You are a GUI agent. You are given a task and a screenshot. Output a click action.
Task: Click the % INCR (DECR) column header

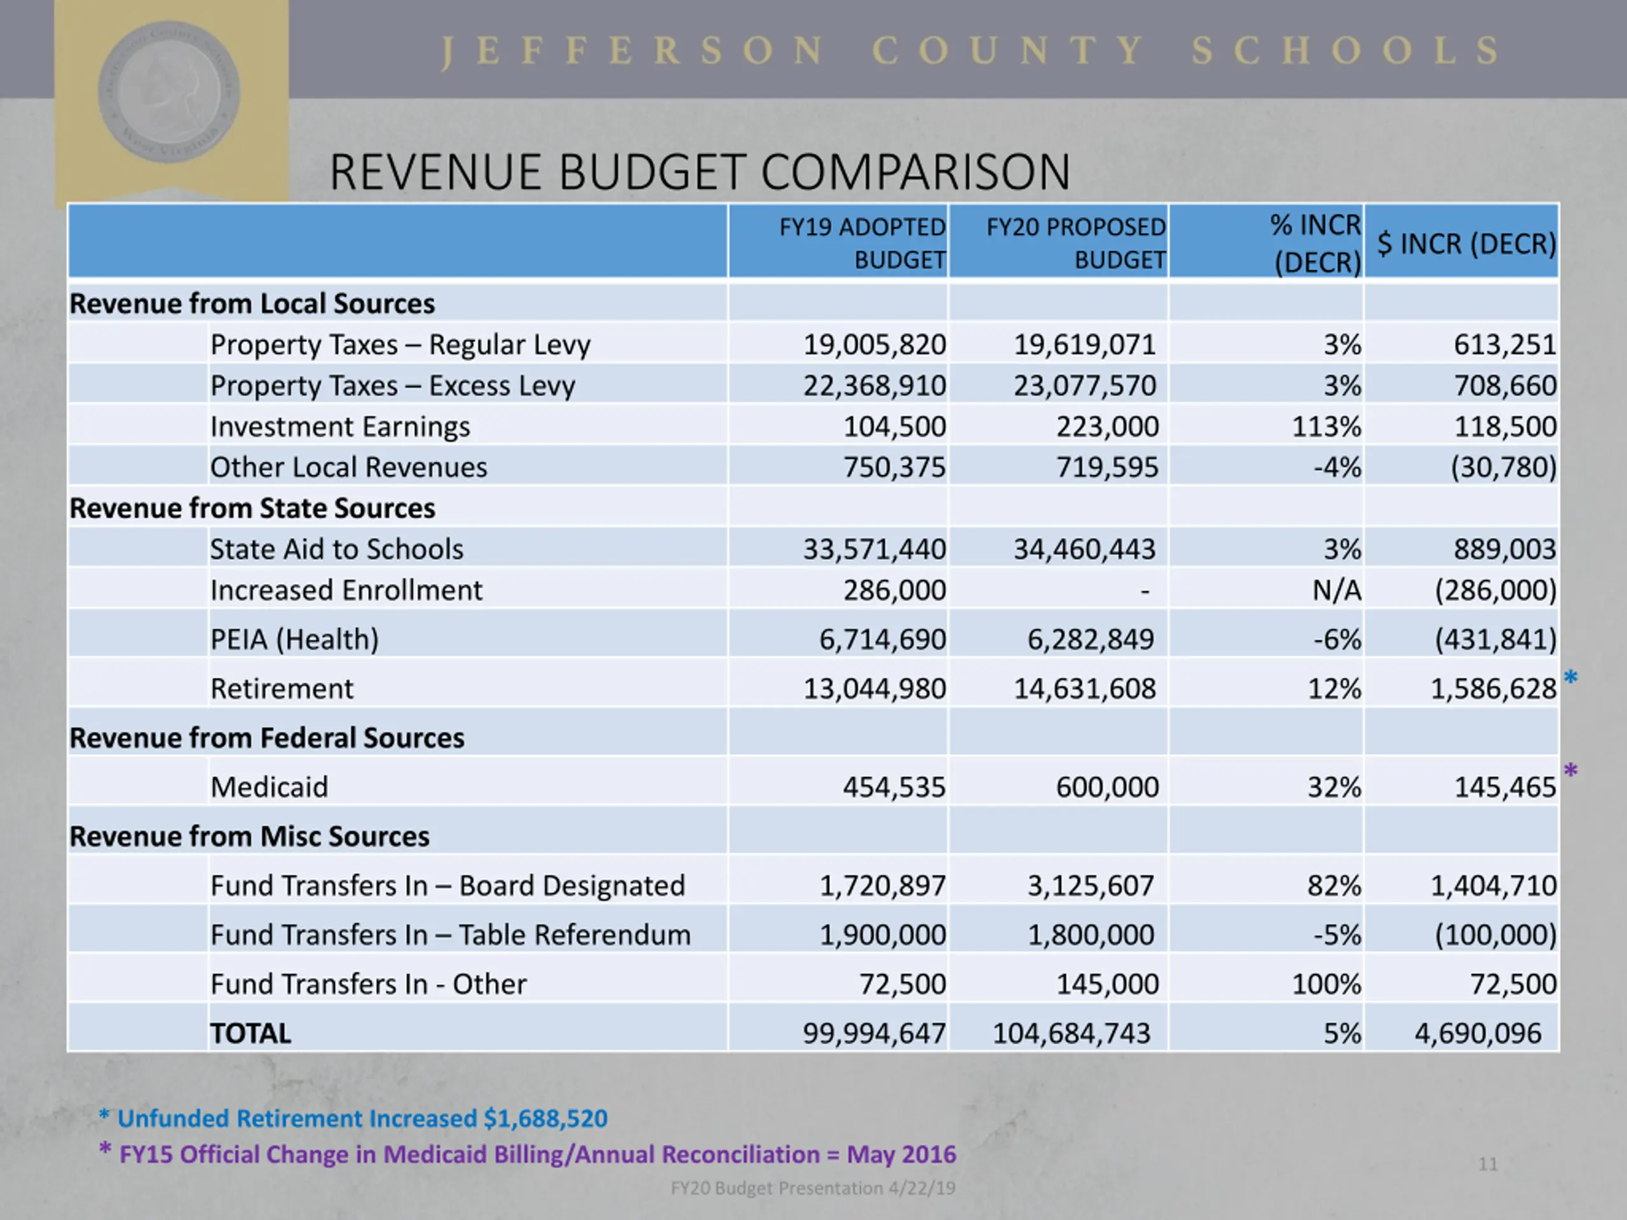tap(1316, 243)
